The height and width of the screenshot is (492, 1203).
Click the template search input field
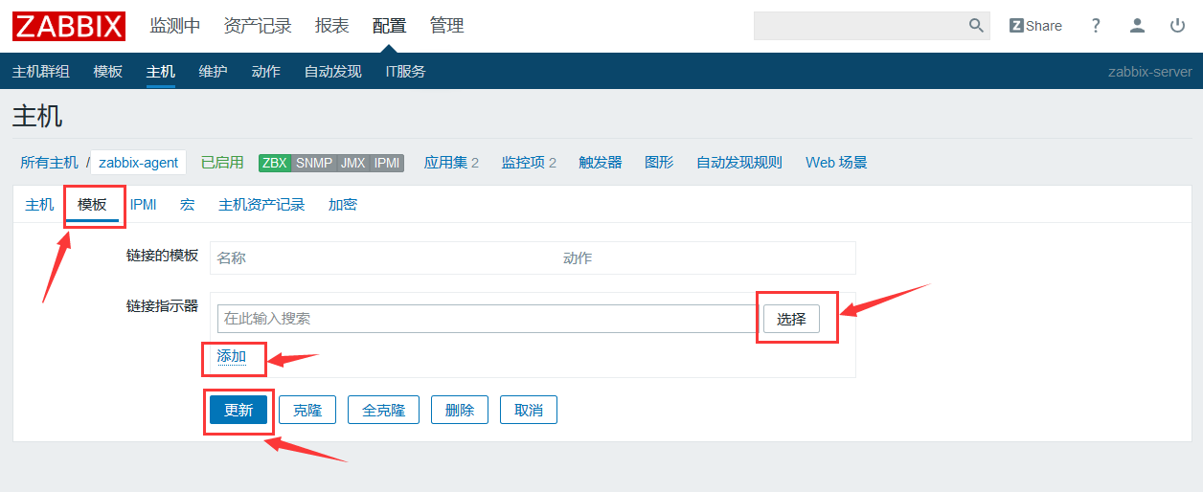[488, 319]
